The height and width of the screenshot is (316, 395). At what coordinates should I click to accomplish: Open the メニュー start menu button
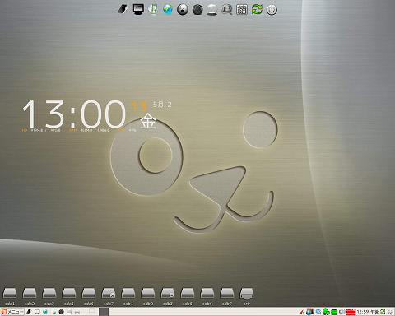coord(12,312)
